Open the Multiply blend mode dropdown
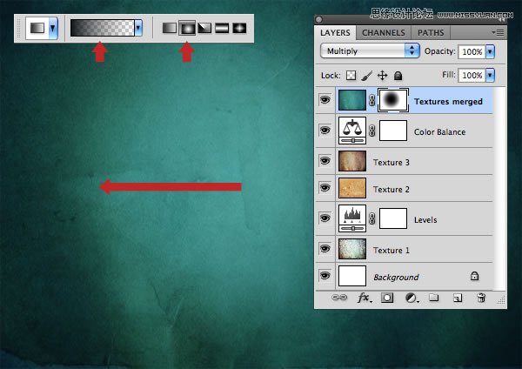The image size is (522, 369). pos(370,51)
